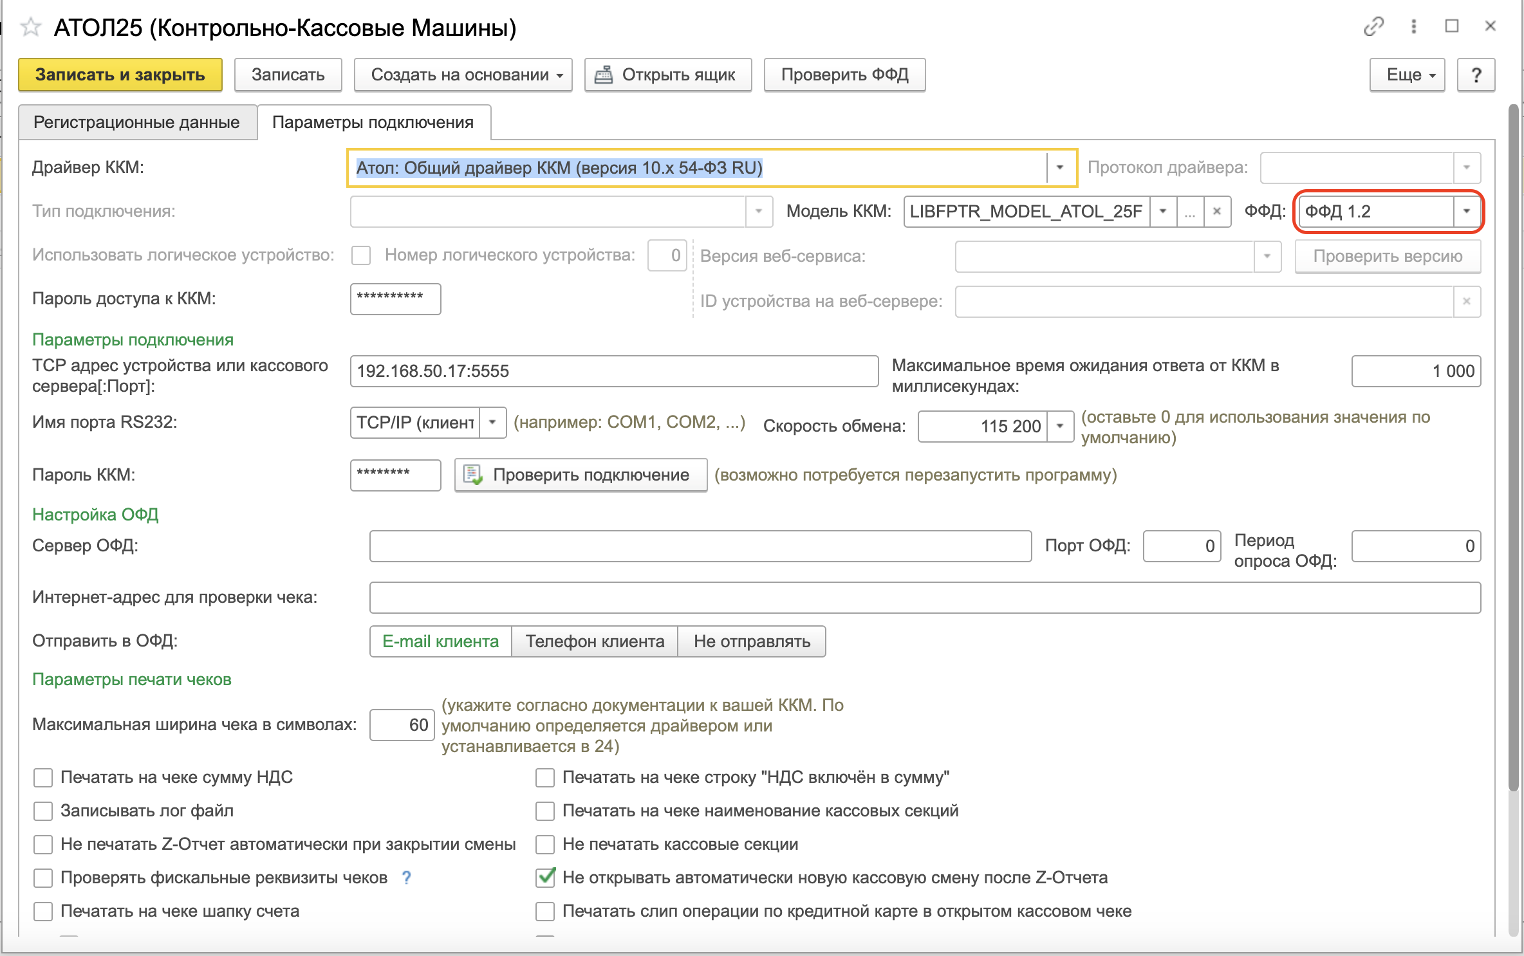Enable Печатать слип операции по кредитной карте
The width and height of the screenshot is (1524, 956).
545,911
